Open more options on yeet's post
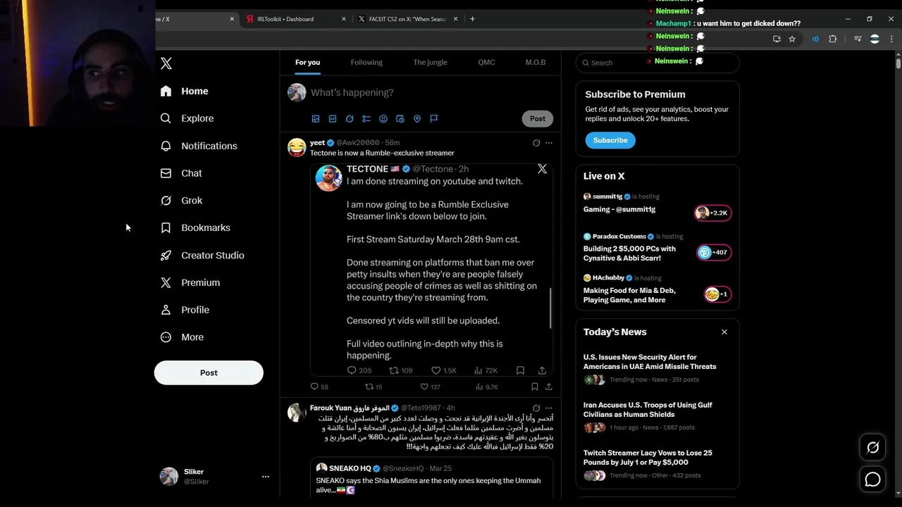Image resolution: width=902 pixels, height=507 pixels. 549,143
